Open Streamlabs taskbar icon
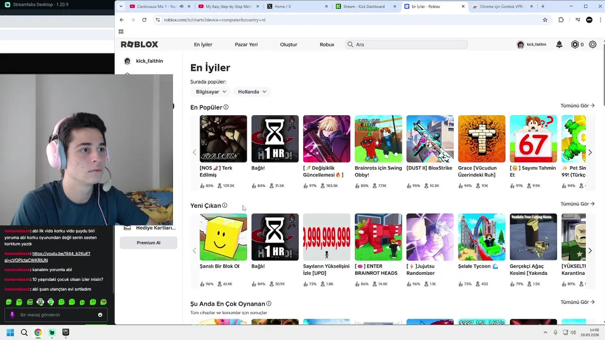 click(52, 332)
